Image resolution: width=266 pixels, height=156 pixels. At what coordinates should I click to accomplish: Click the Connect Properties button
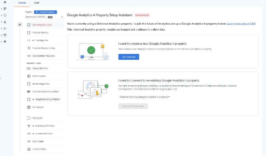click(x=133, y=106)
